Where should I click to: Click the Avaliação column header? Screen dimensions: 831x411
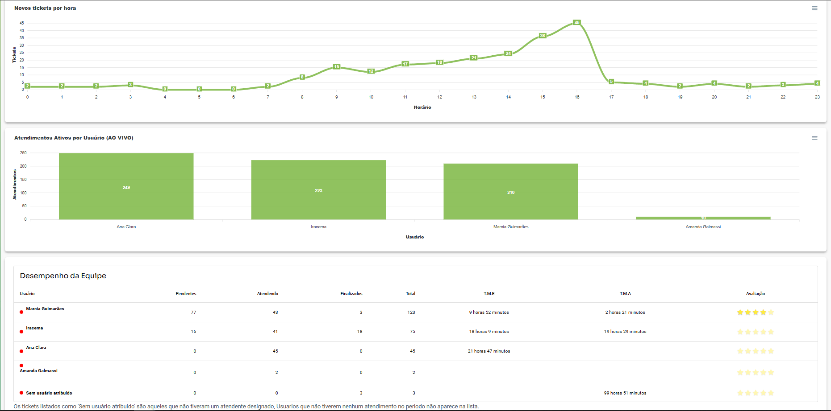(755, 293)
